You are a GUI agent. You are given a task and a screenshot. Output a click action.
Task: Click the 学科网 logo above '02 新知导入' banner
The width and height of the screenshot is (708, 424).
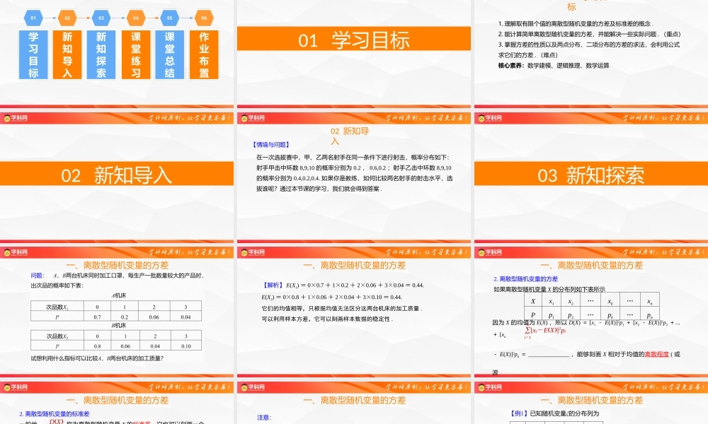click(x=16, y=118)
